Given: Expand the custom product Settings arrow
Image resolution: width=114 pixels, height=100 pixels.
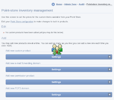Looking at the screenshot, I should [110, 57].
